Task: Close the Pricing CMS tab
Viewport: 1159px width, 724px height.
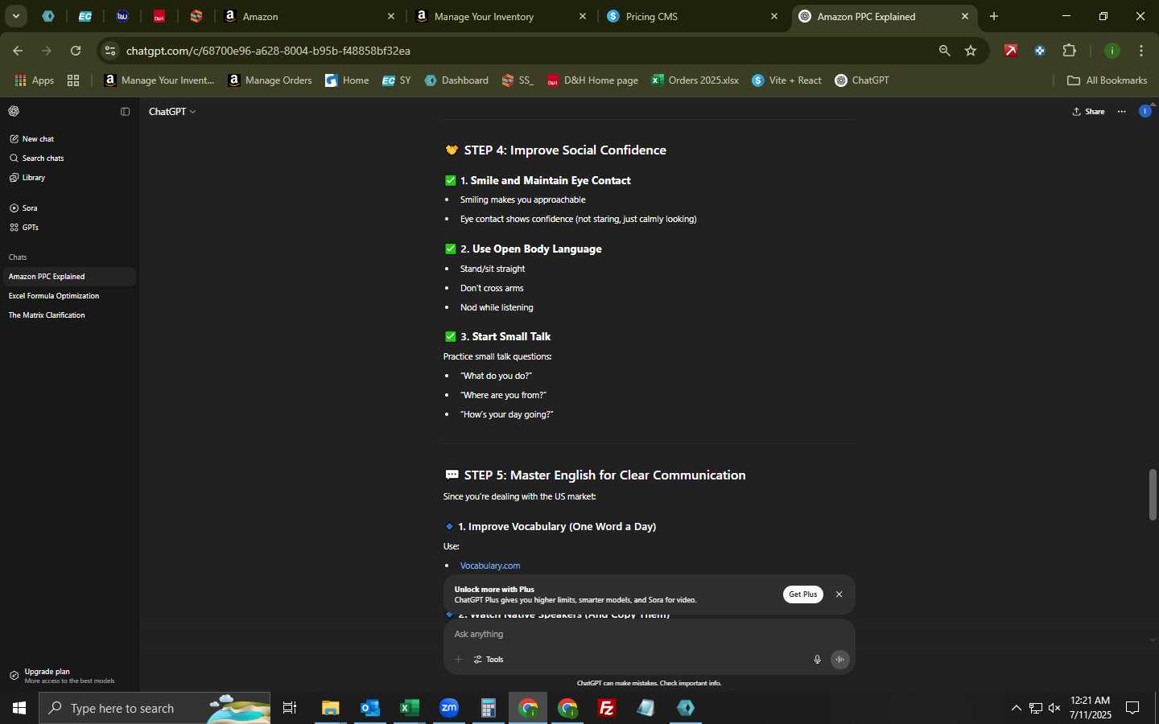Action: (774, 16)
